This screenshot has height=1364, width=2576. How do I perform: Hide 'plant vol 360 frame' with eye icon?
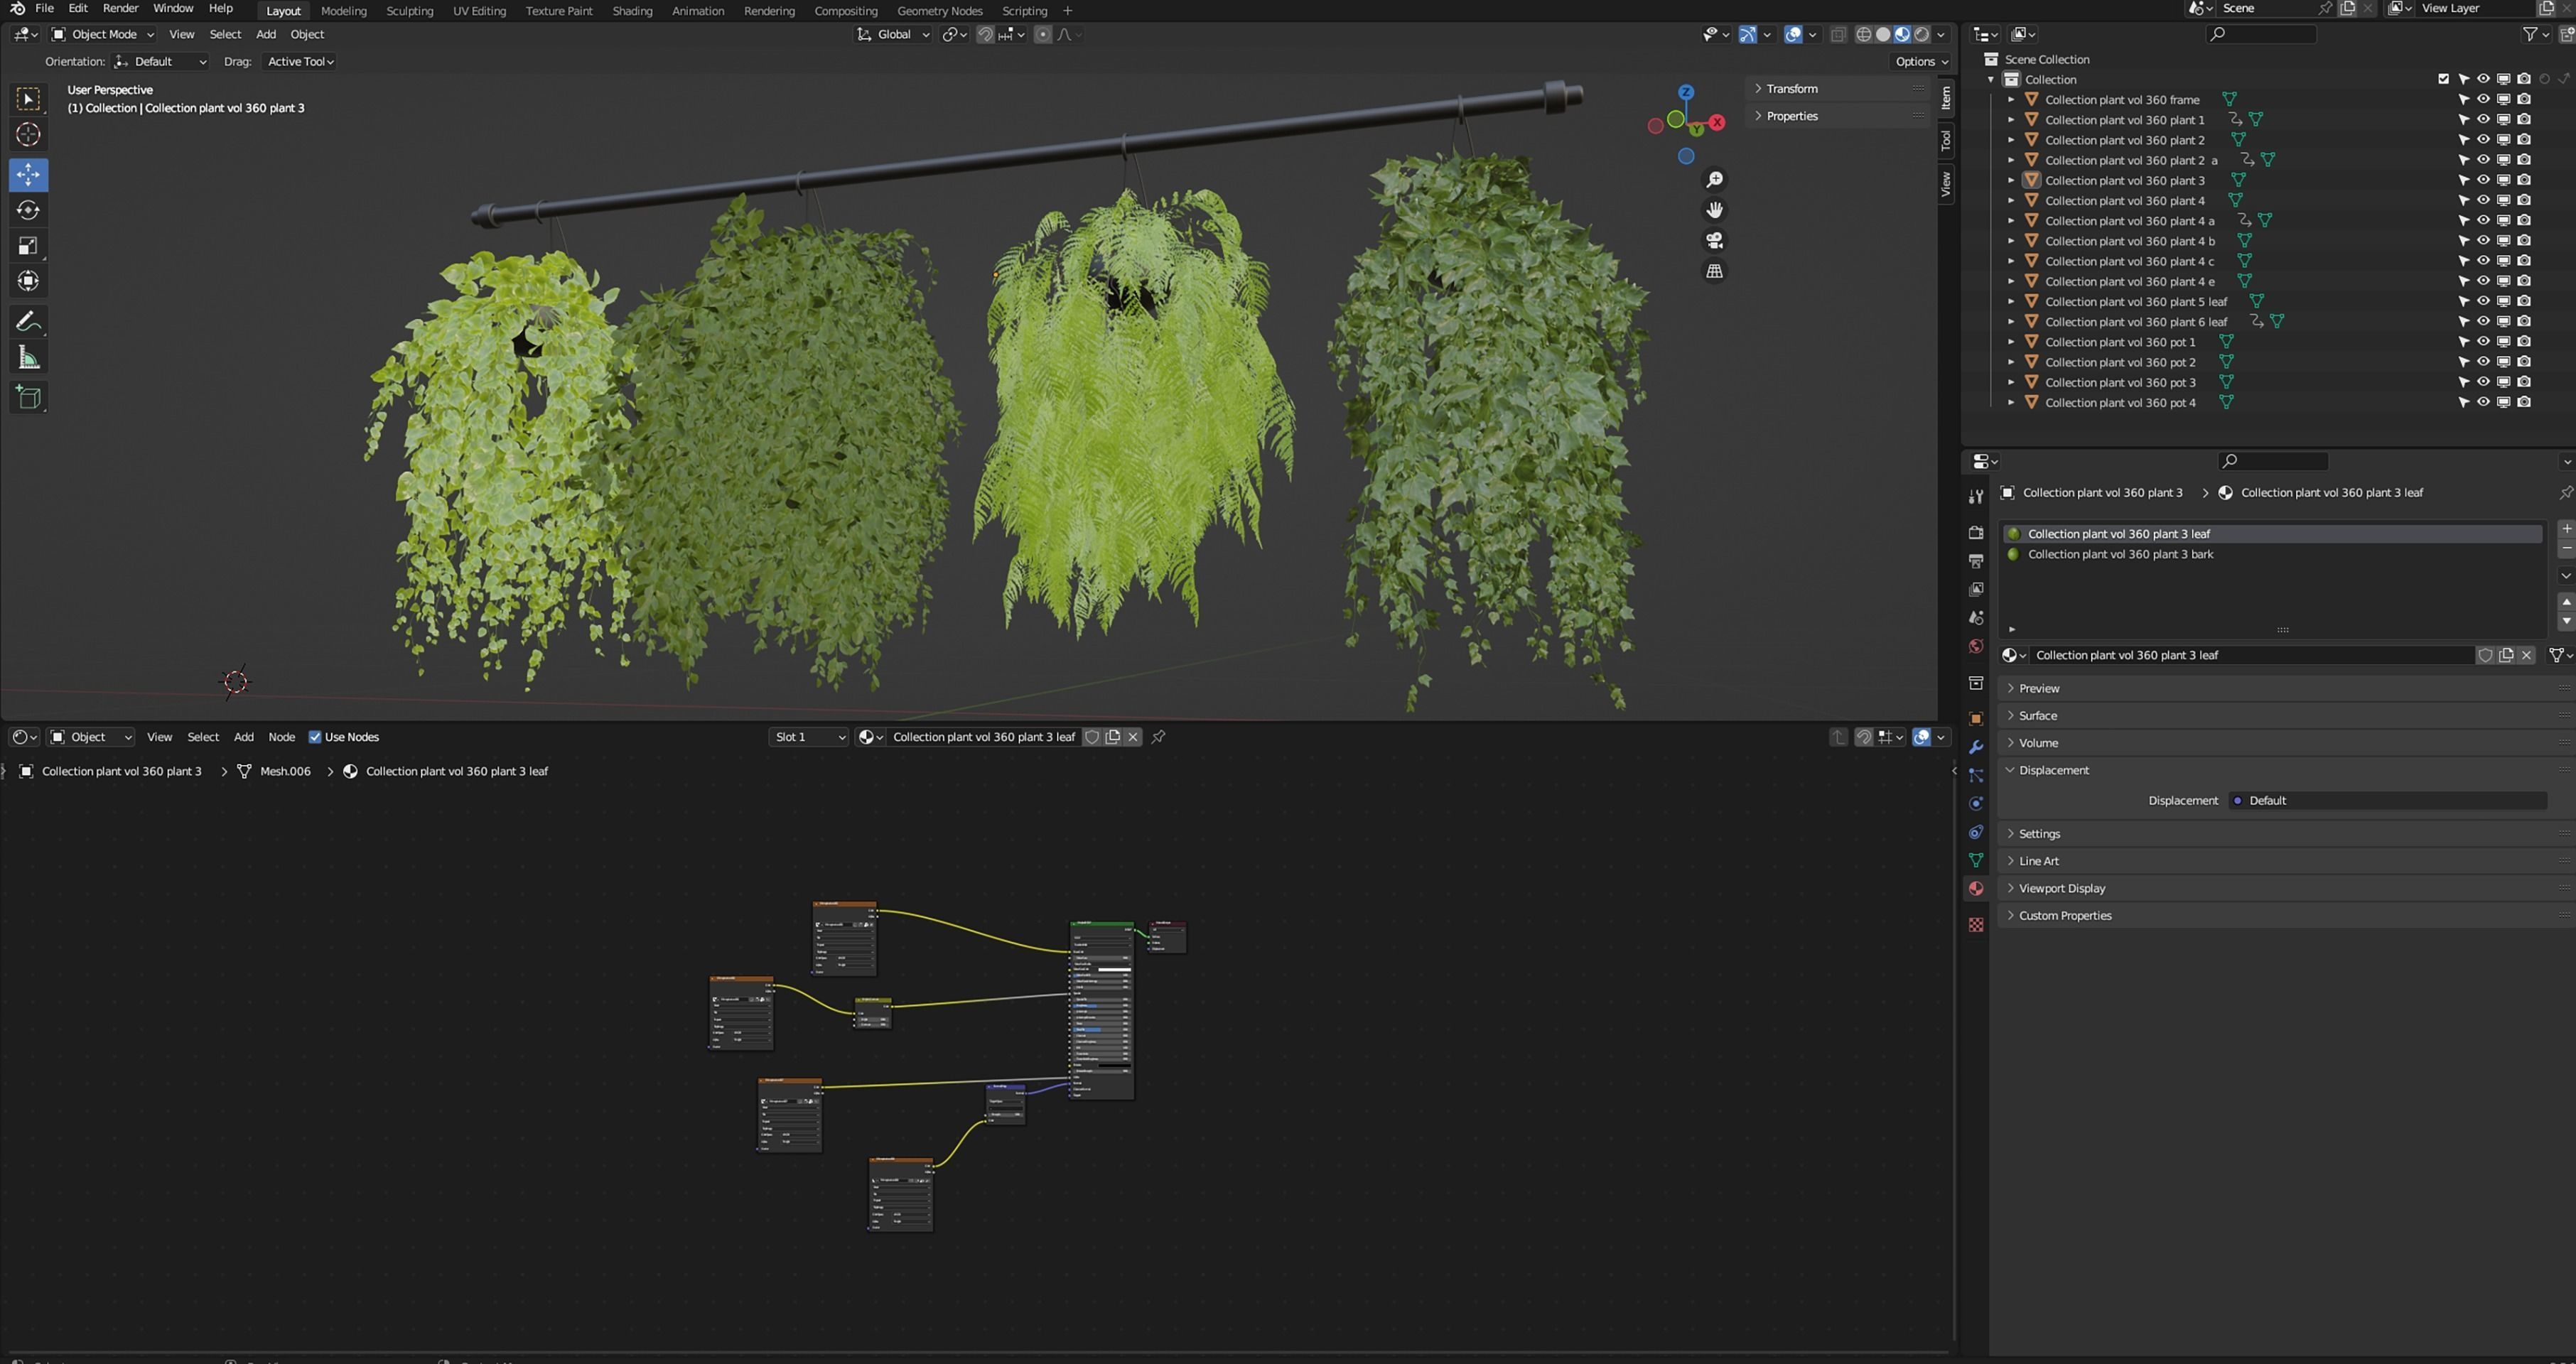(2483, 99)
